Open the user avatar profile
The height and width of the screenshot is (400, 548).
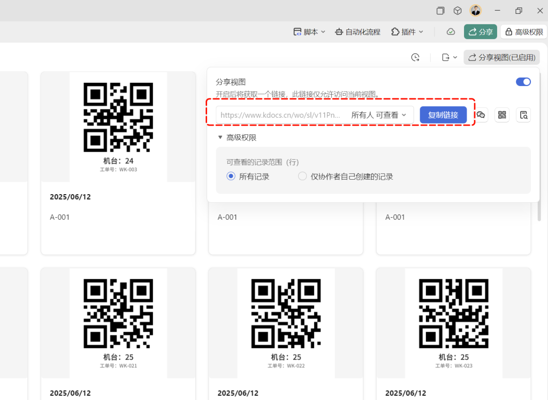pyautogui.click(x=475, y=11)
